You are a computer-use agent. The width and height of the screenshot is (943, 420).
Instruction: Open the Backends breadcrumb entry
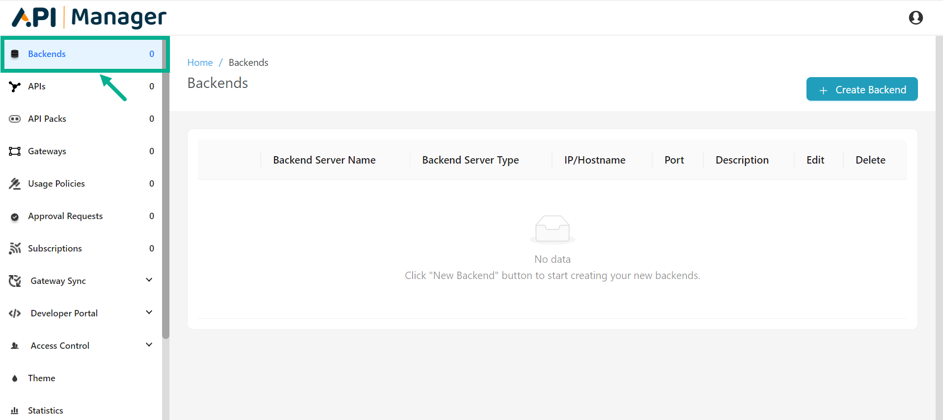tap(248, 62)
